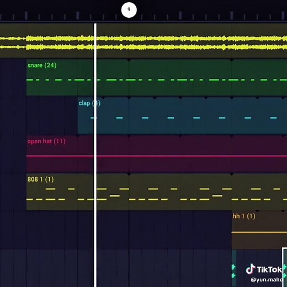Click the TikTok logo watermark
The width and height of the screenshot is (287, 287).
[x=263, y=269]
